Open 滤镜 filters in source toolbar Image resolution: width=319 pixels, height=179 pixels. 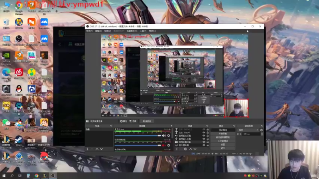pyautogui.click(x=133, y=121)
